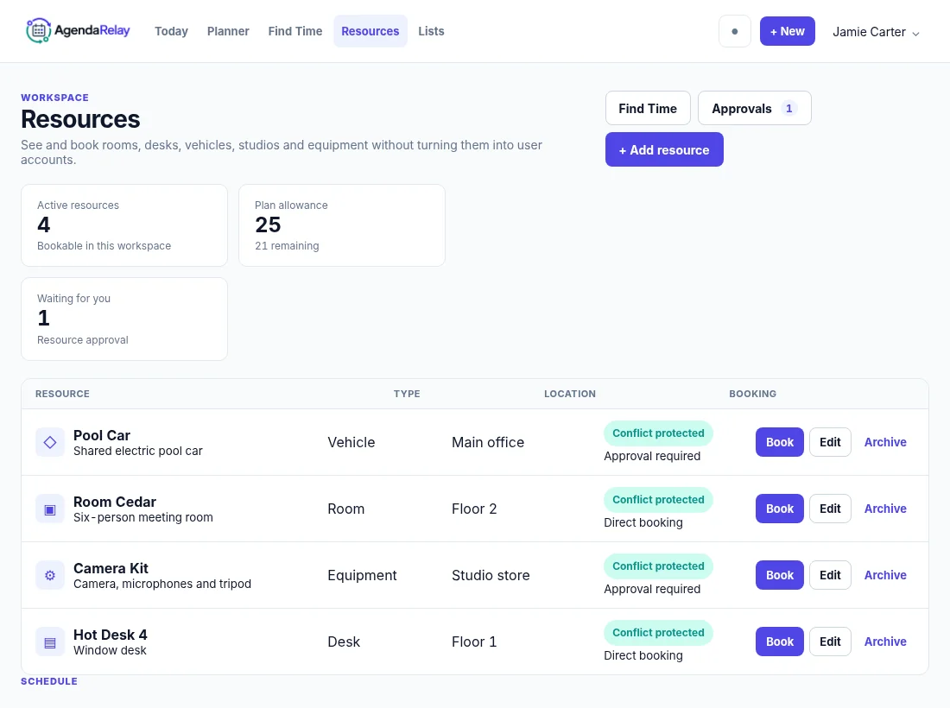Viewport: 950px width, 708px height.
Task: Click the AgendaRelay logo icon
Action: pyautogui.click(x=38, y=31)
